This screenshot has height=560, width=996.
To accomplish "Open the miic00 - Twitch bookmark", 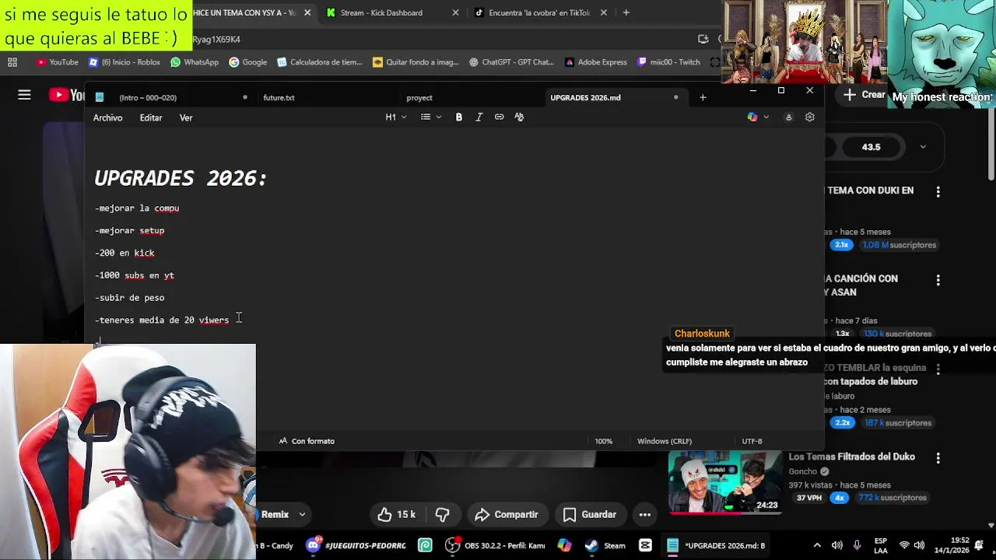I will point(668,62).
